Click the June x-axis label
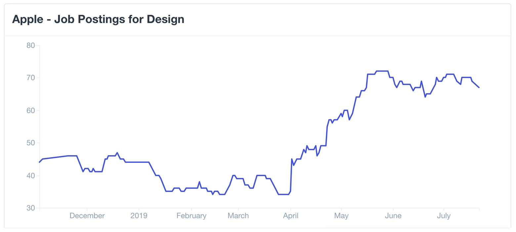 pyautogui.click(x=393, y=216)
